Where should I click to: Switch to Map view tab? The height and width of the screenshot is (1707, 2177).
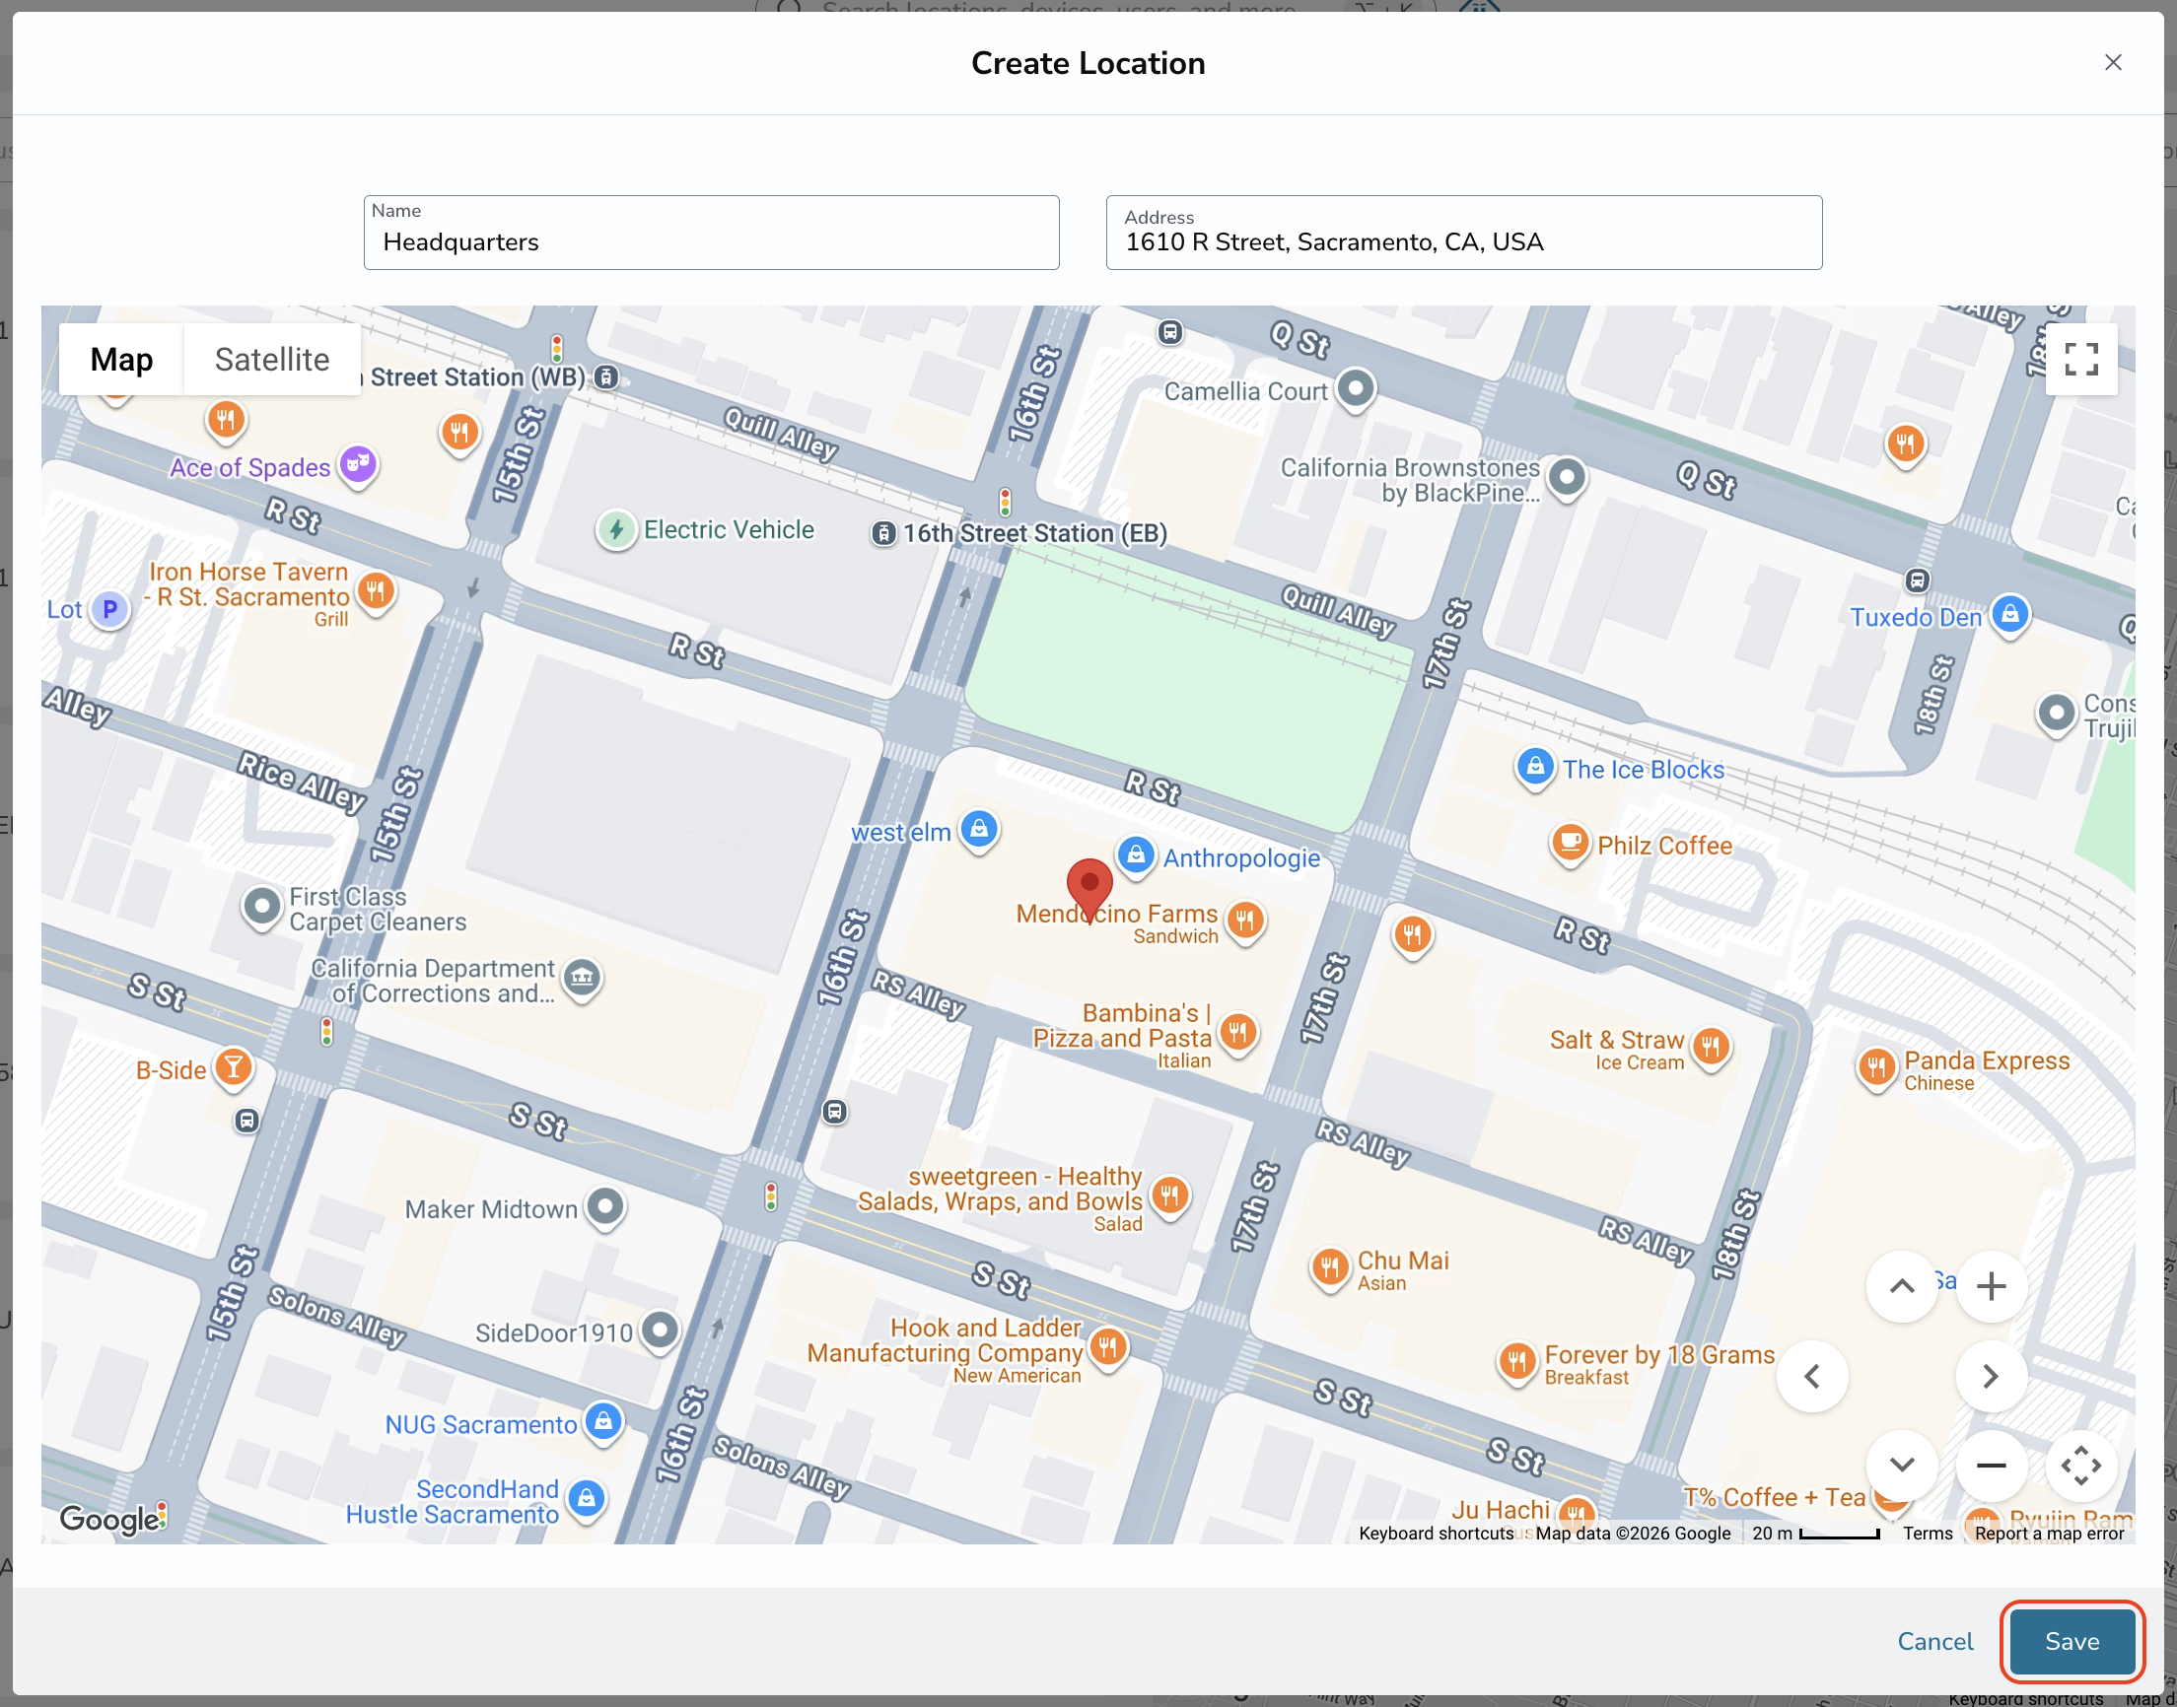[x=121, y=359]
